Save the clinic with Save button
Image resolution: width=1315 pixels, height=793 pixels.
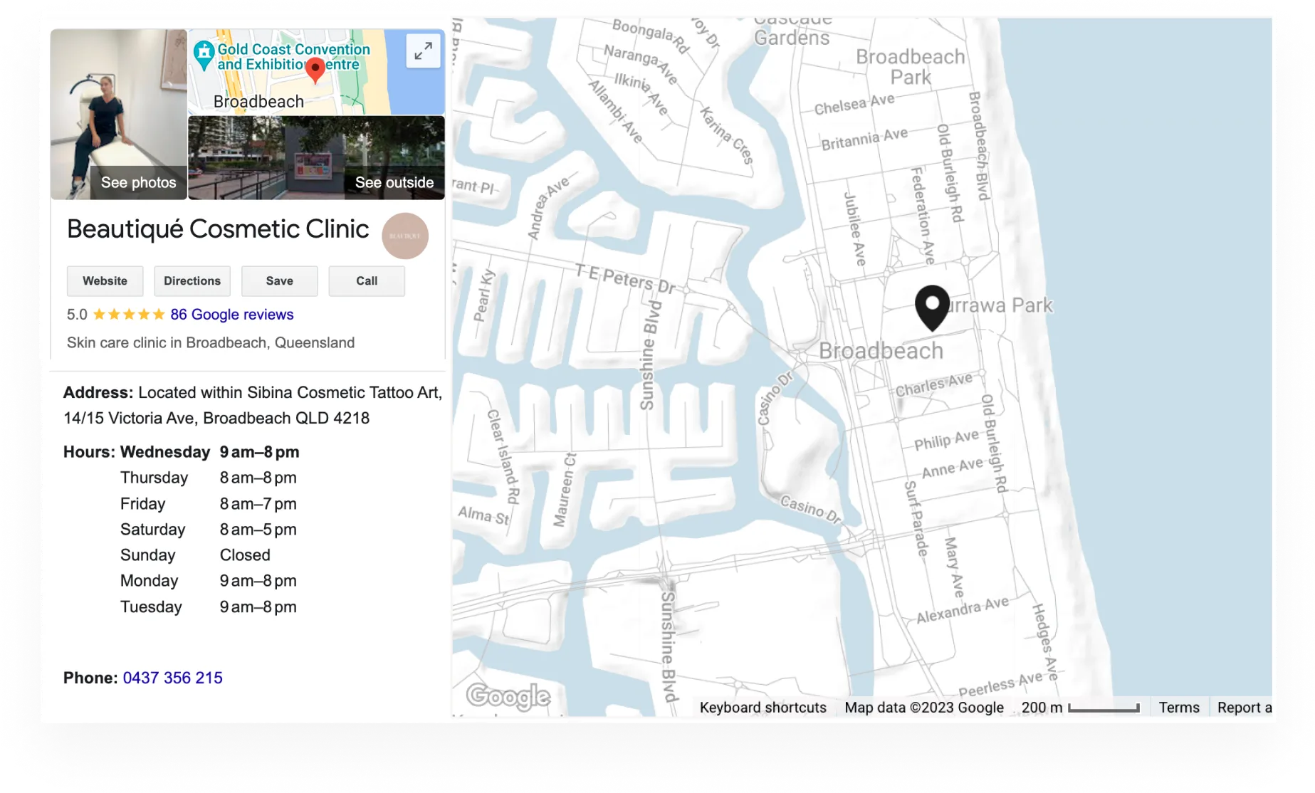pyautogui.click(x=279, y=281)
